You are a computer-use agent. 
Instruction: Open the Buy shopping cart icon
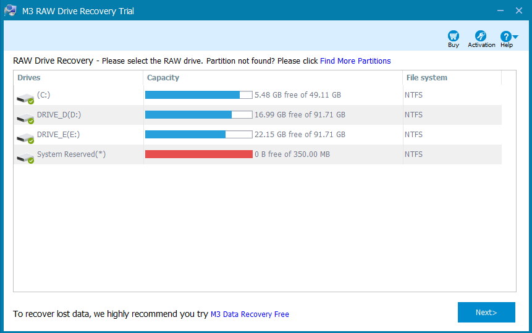pyautogui.click(x=454, y=36)
